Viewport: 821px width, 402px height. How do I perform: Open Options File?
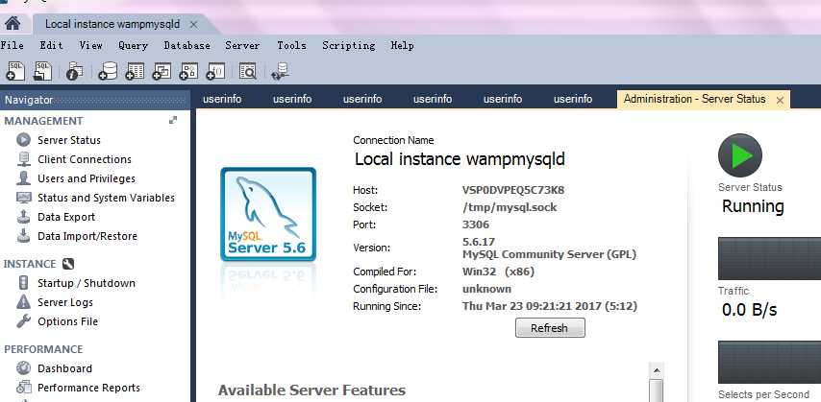pos(67,321)
